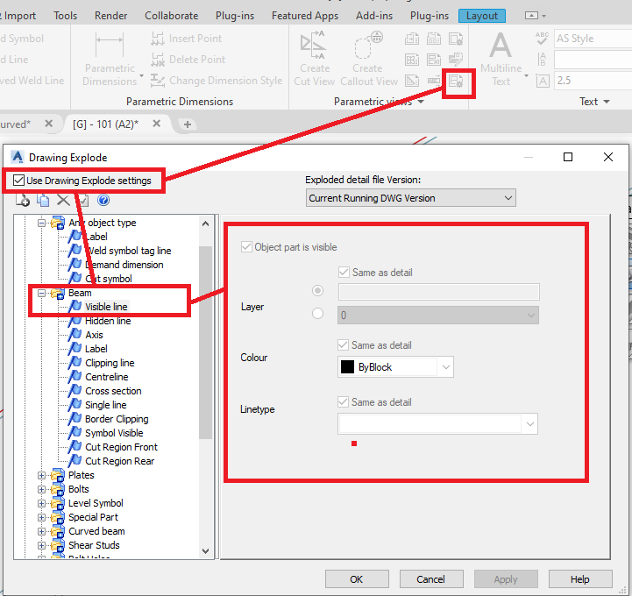Open a new drawing tab with plus
This screenshot has width=632, height=596.
click(187, 124)
